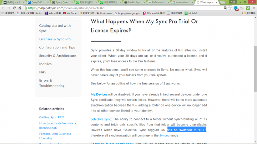This screenshot has width=257, height=144.
Task: Open the Yahoo! bookmark
Action: 53,13
